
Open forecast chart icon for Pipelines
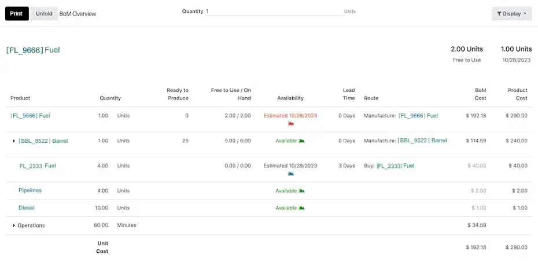301,191
